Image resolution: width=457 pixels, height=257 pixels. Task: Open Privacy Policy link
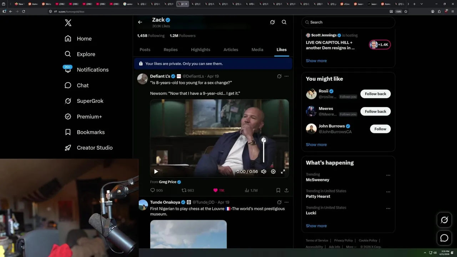pos(343,241)
